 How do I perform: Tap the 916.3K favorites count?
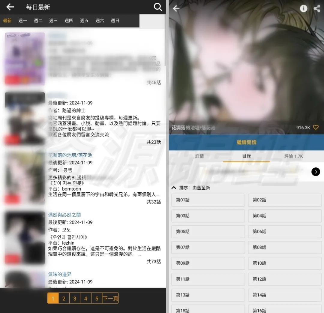303,128
